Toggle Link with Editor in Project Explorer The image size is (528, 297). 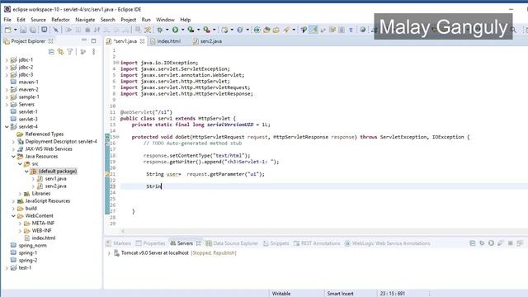[60, 52]
